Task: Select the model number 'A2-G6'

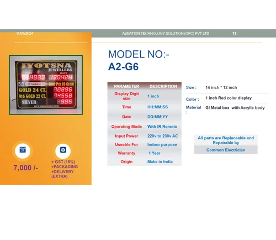Action: click(x=123, y=66)
